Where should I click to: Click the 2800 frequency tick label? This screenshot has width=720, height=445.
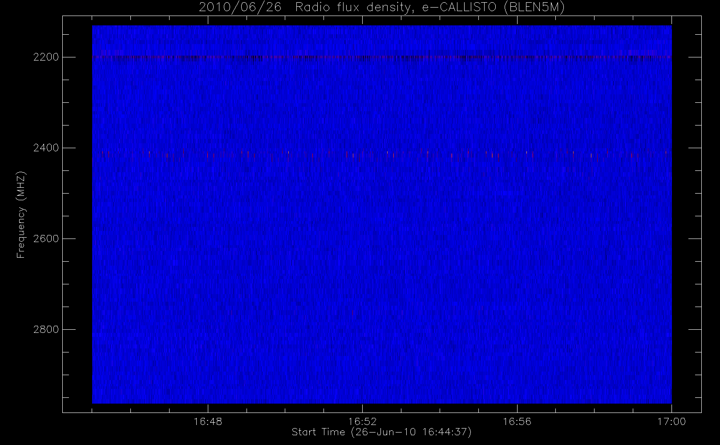click(46, 330)
